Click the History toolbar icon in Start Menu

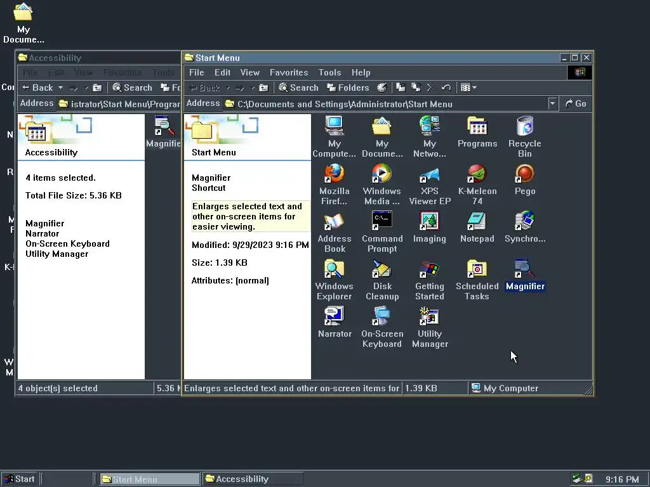[x=381, y=88]
